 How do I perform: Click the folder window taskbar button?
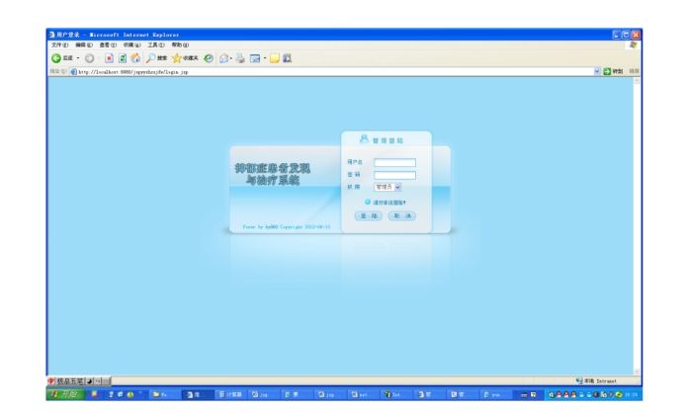163,394
